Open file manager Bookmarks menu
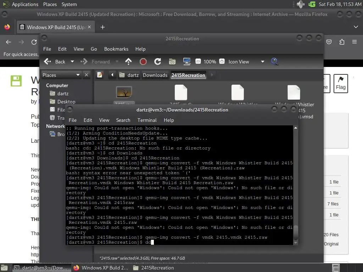 116,49
